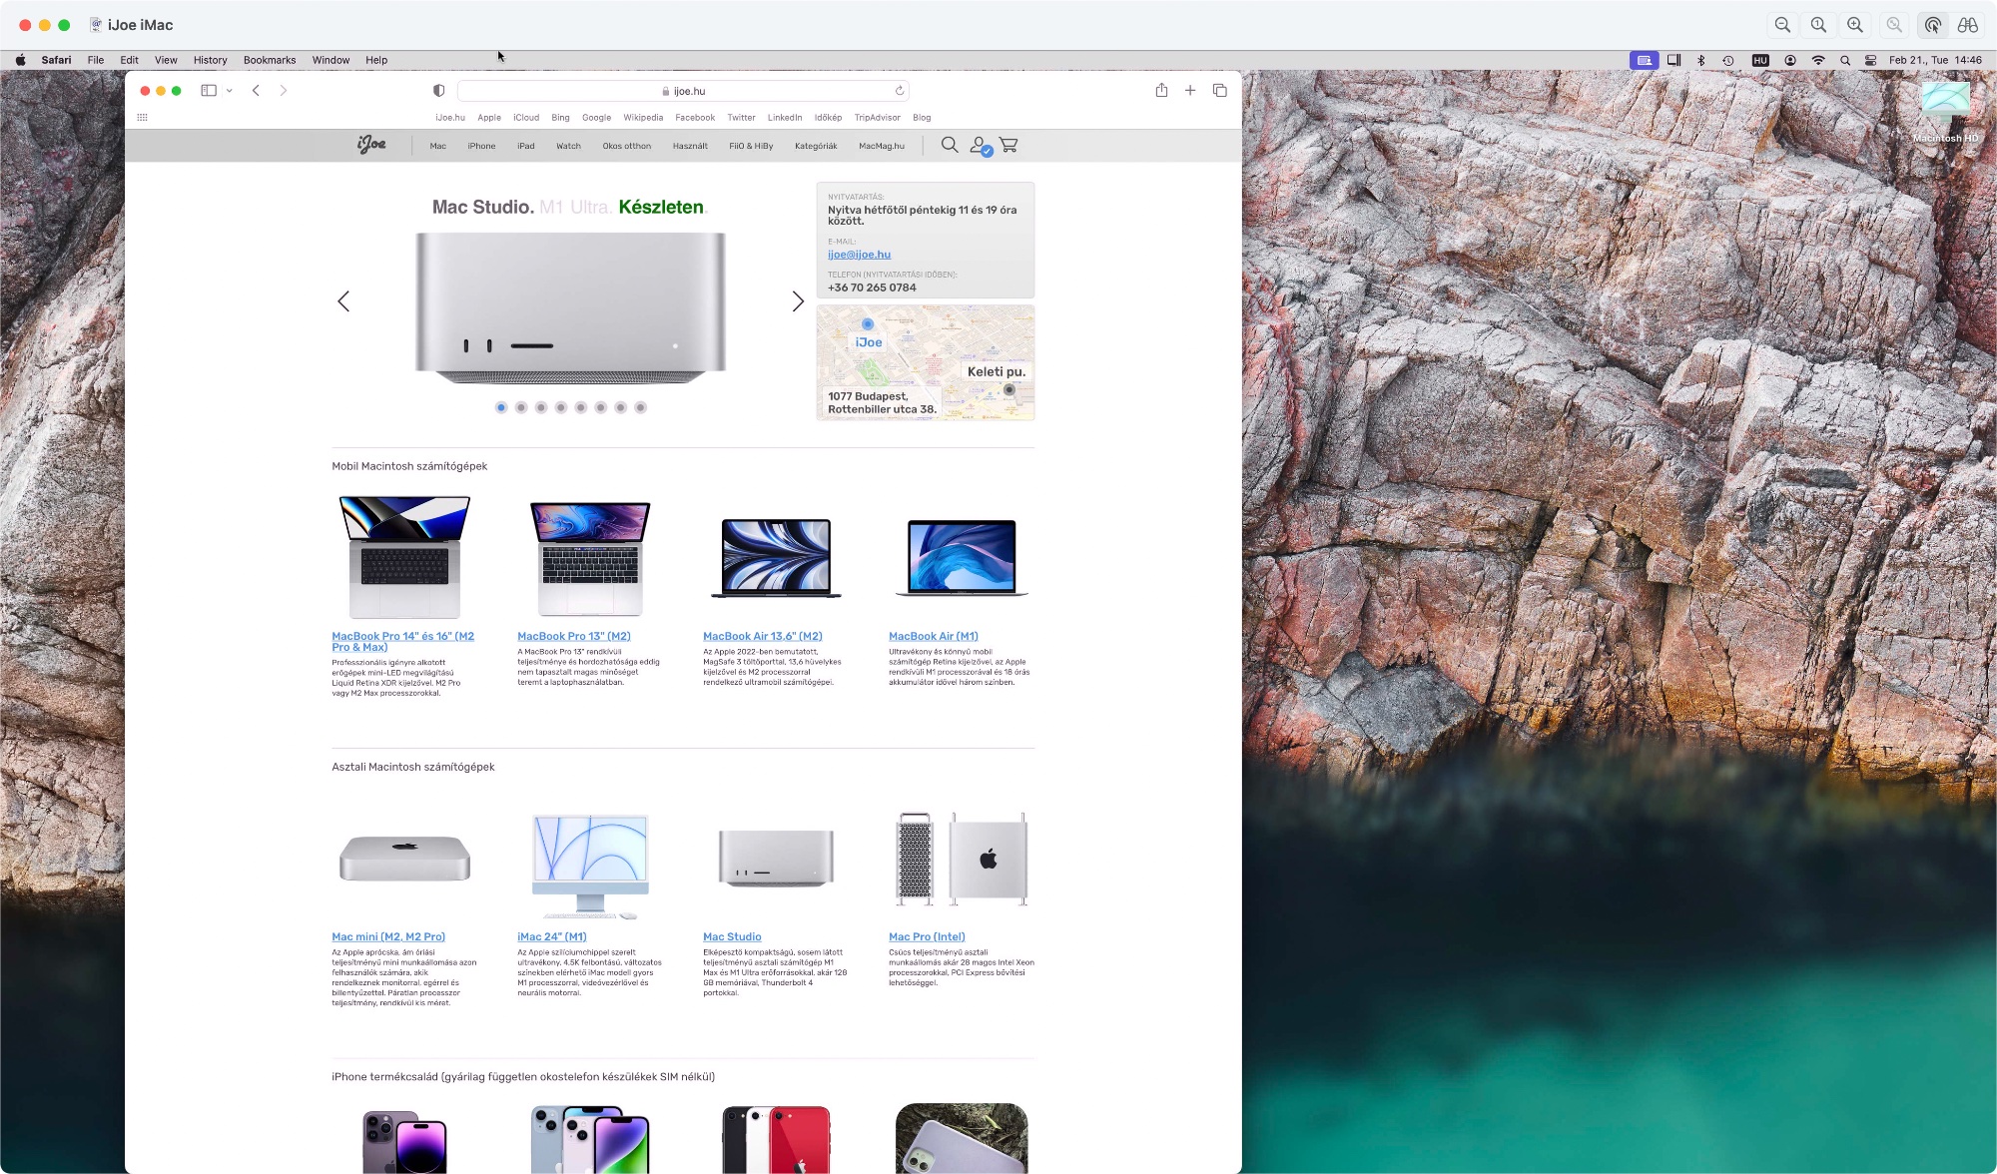
Task: Go back with Safari's back arrow
Action: (256, 90)
